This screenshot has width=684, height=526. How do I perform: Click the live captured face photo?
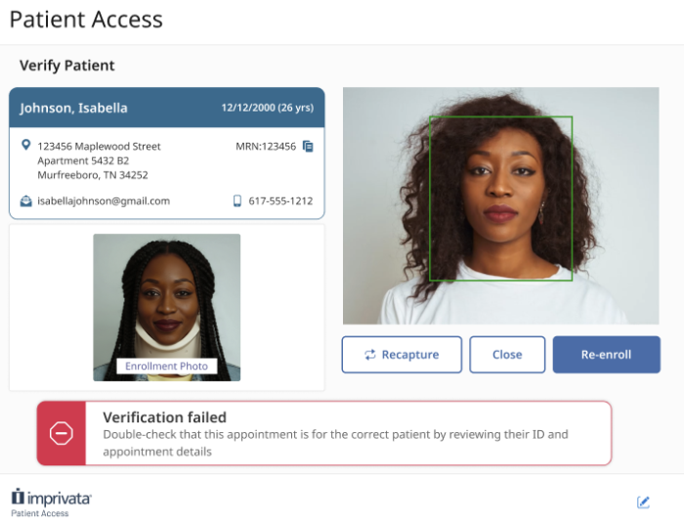(500, 205)
